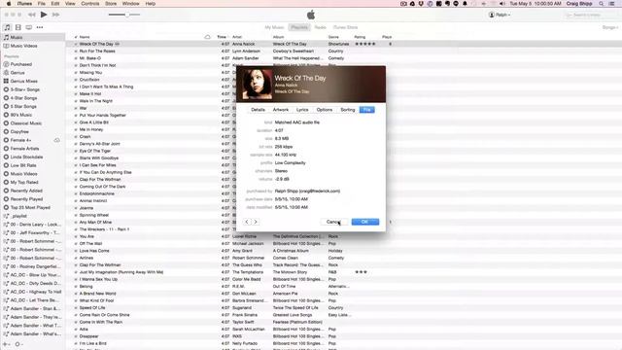
Task: Switch to the Details tab
Action: coord(258,110)
